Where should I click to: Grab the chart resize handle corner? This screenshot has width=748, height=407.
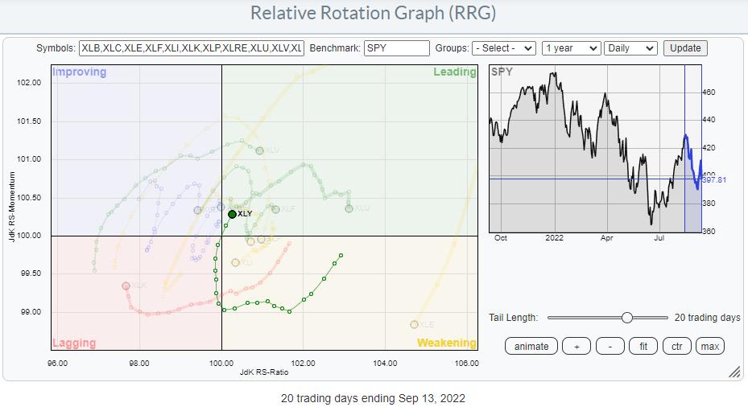click(x=734, y=372)
